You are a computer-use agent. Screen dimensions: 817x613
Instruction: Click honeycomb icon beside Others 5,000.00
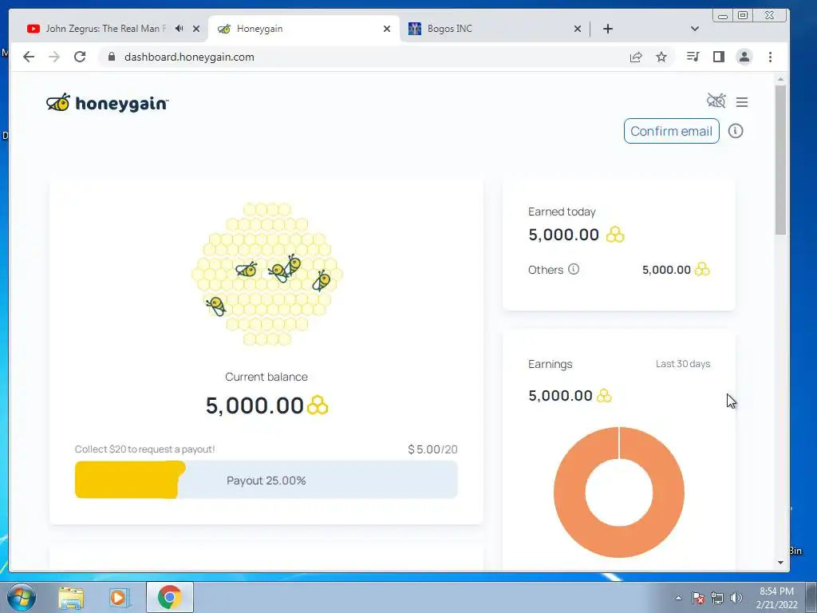(702, 270)
